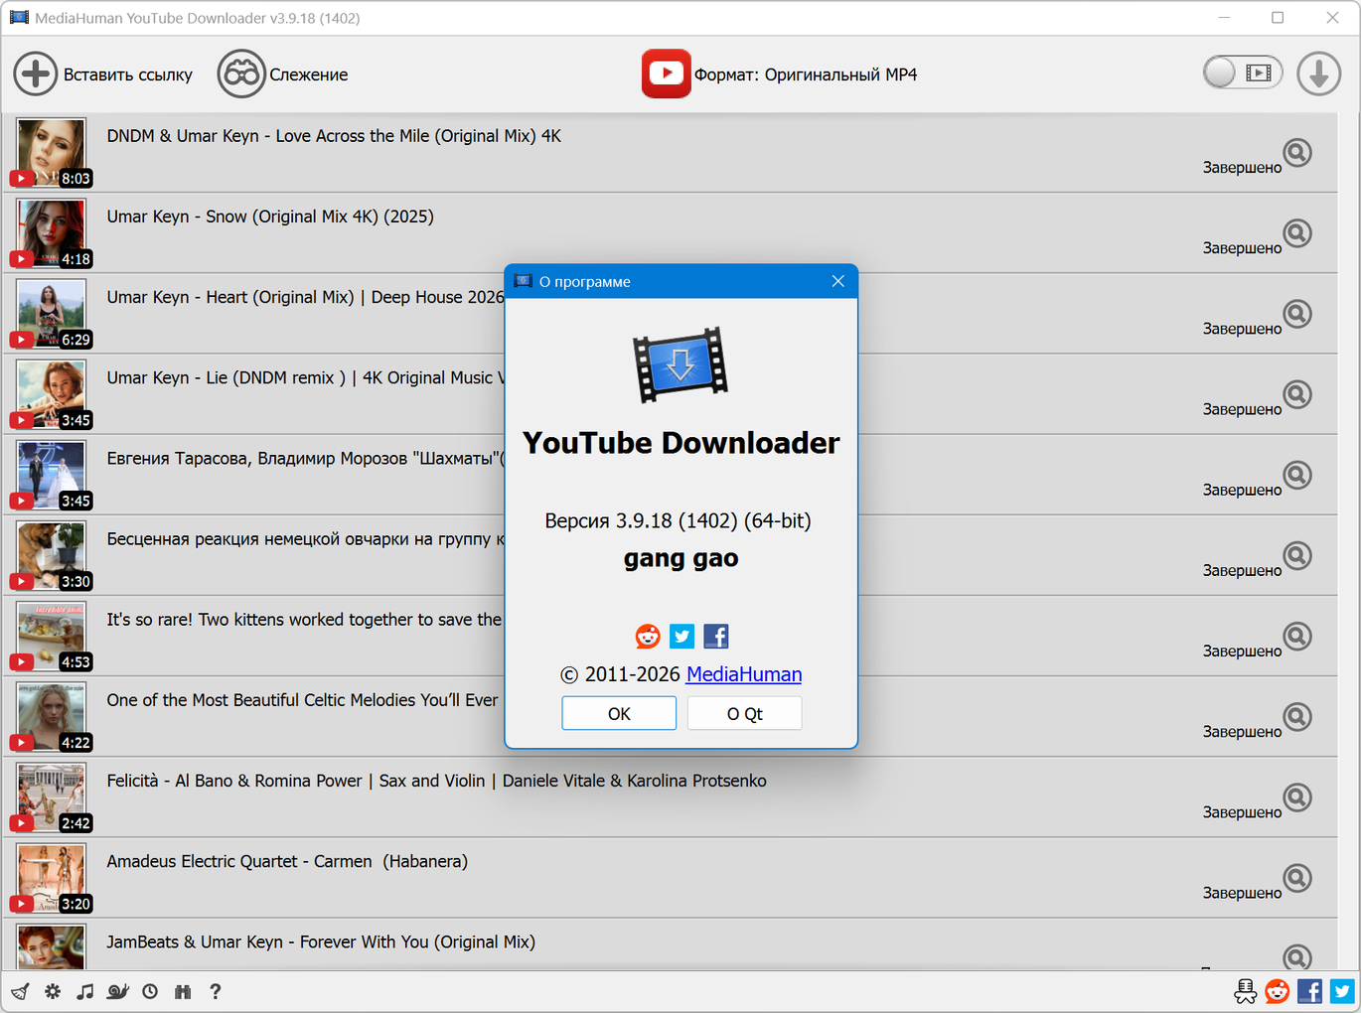Close the О программе dialog

pyautogui.click(x=837, y=281)
